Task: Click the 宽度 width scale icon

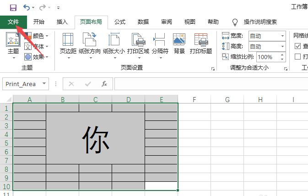Action: pyautogui.click(x=225, y=36)
